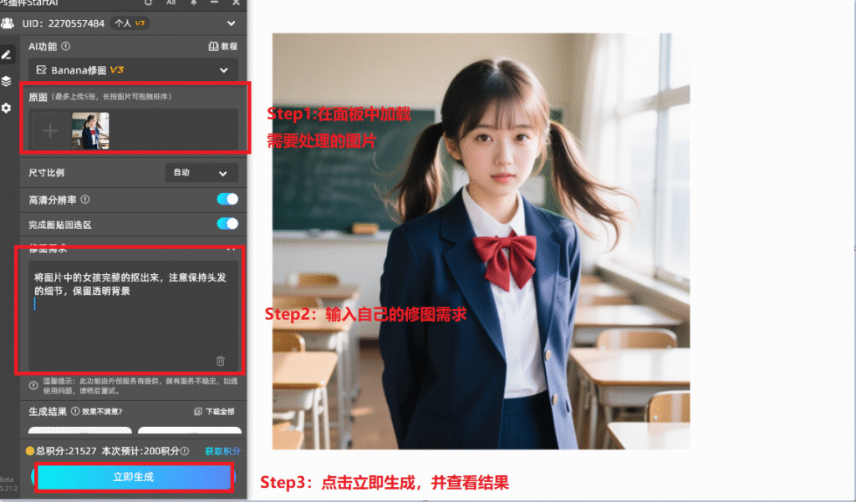The height and width of the screenshot is (502, 856).
Task: Clear the prompt text using the trash icon
Action: tap(220, 361)
